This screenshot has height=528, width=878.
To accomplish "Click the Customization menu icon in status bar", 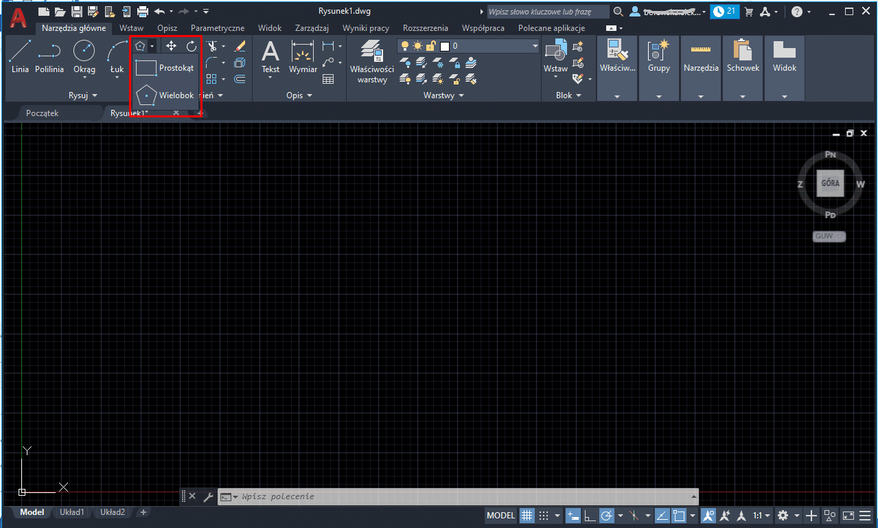I will tap(864, 515).
